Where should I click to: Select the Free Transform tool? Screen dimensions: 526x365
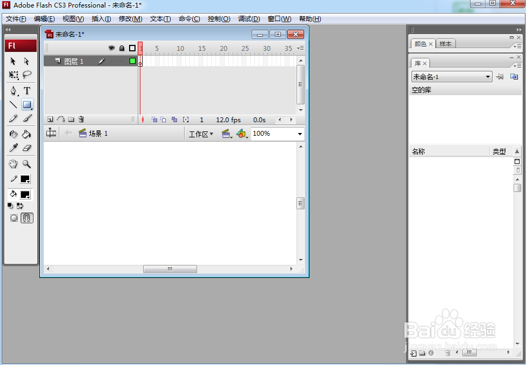14,75
